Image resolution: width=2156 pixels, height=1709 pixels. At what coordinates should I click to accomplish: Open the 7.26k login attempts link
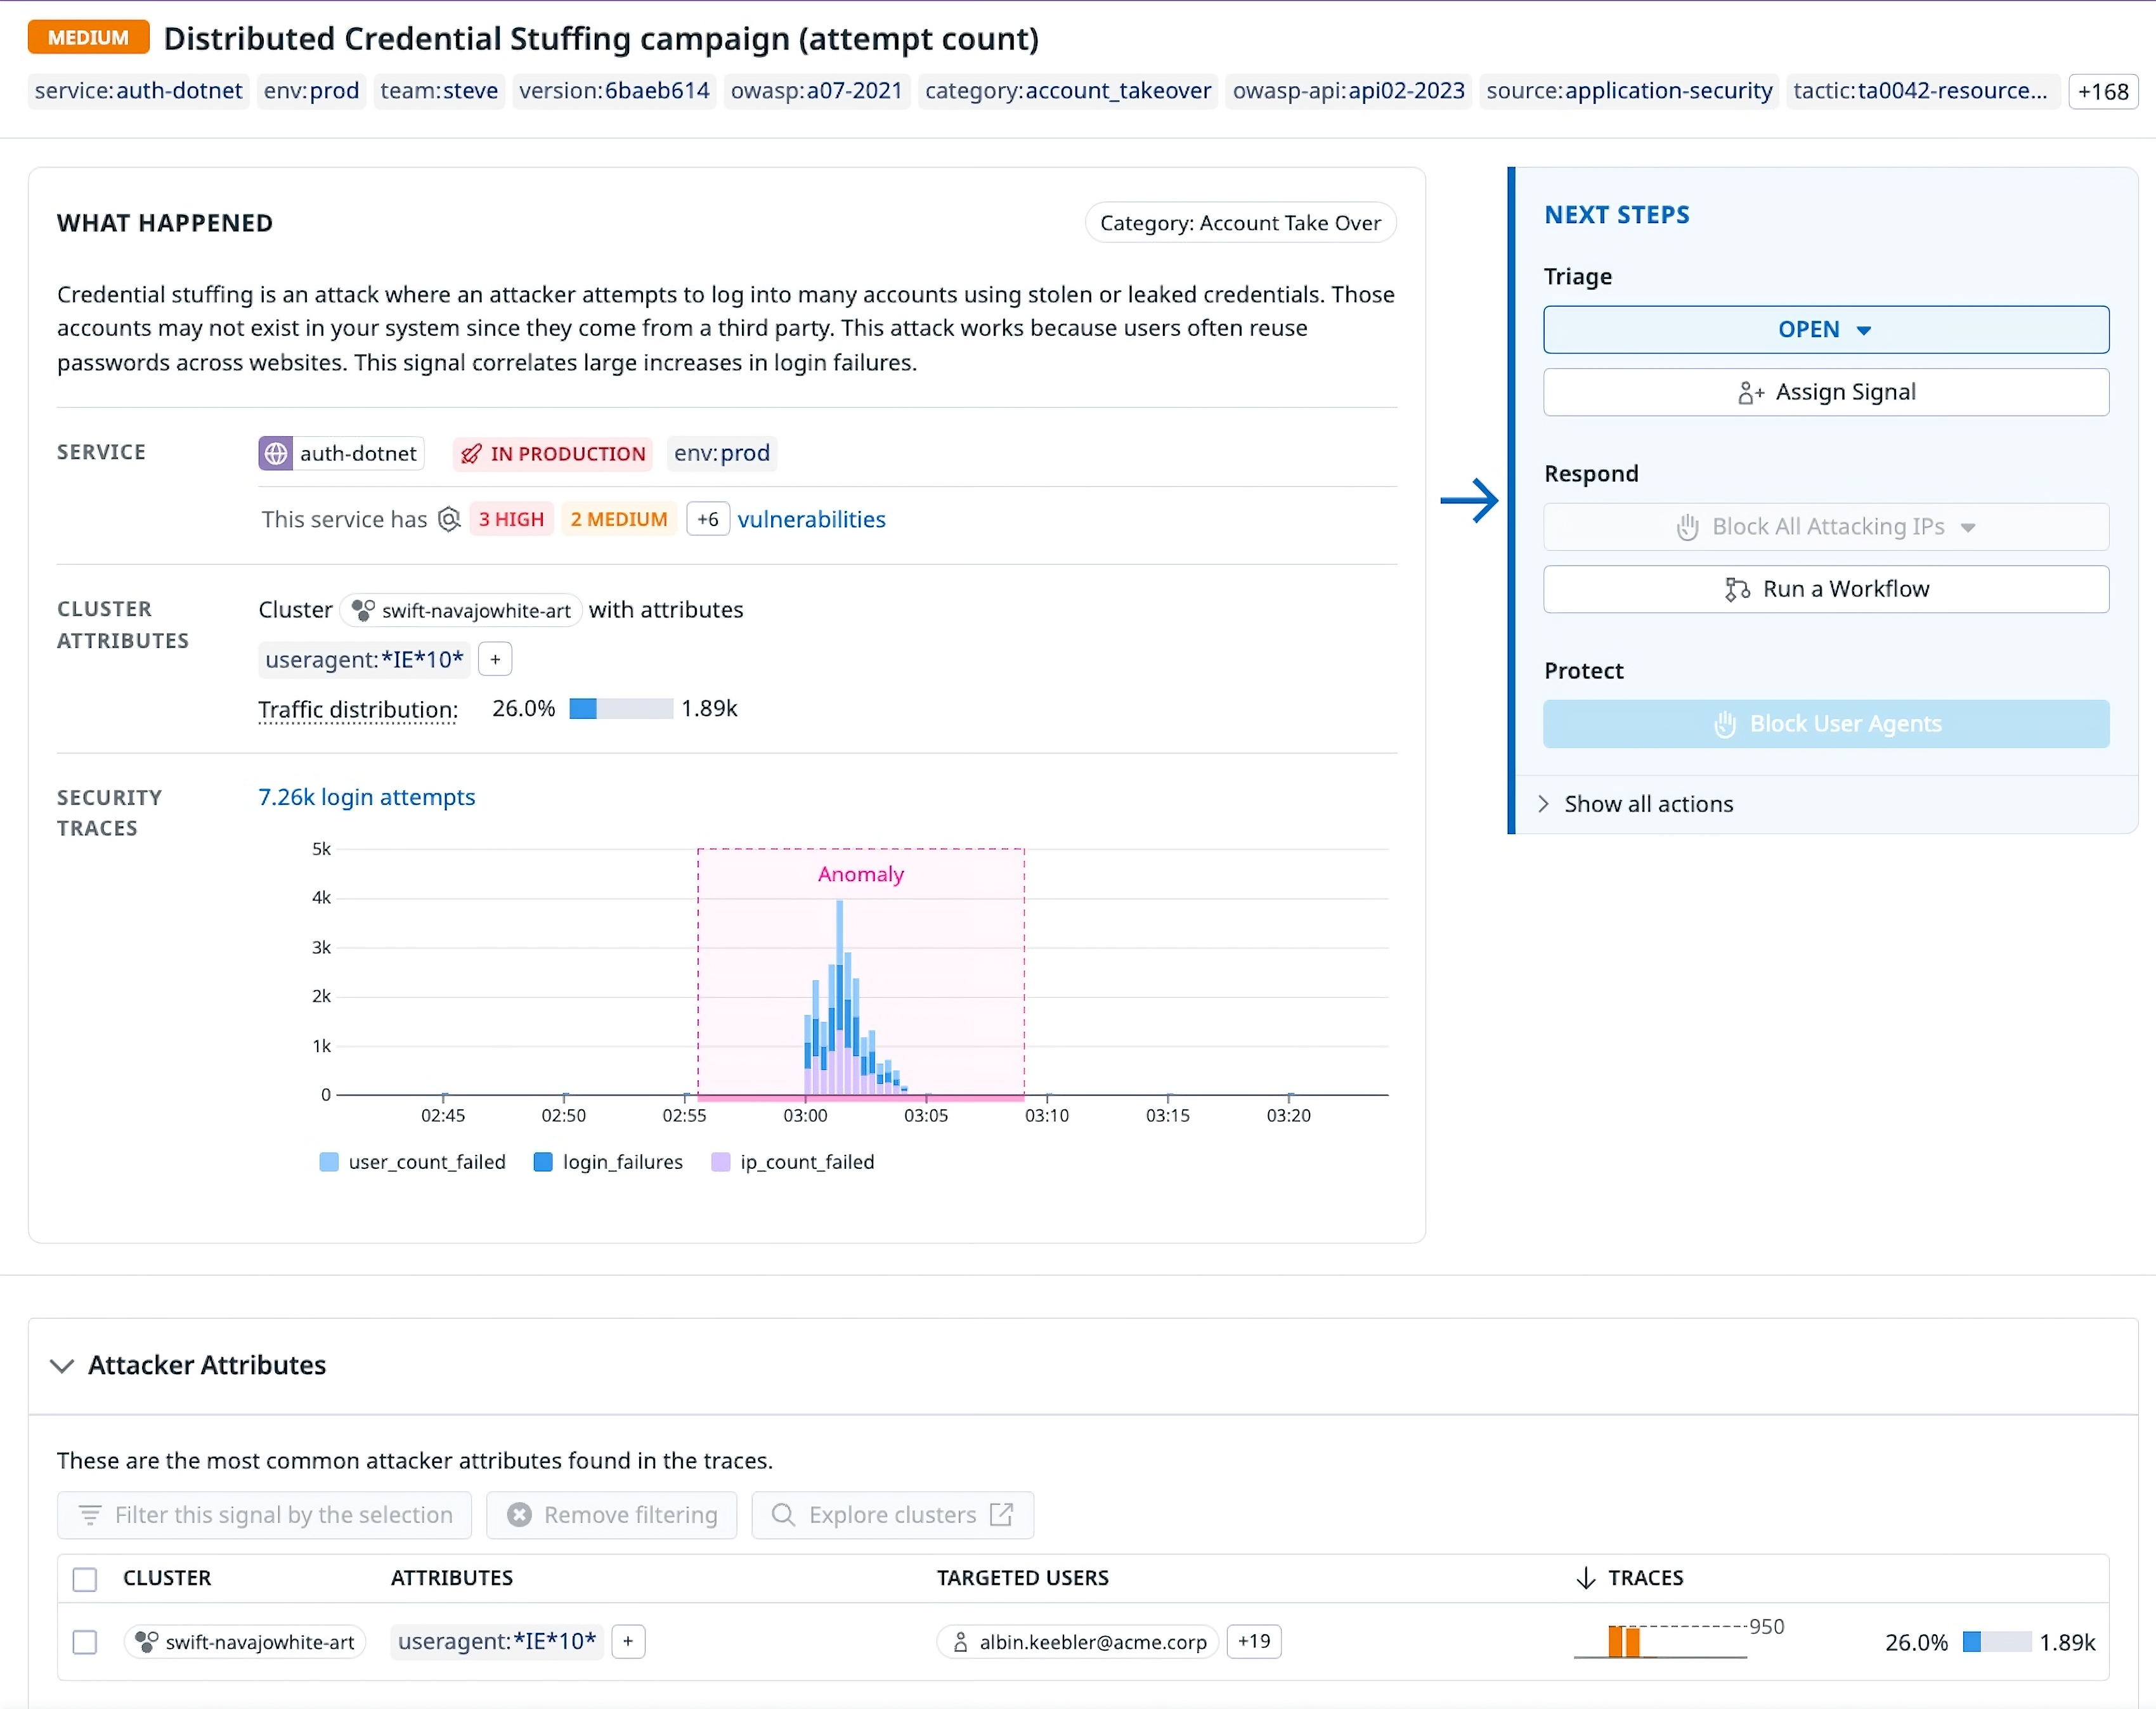pyautogui.click(x=366, y=797)
